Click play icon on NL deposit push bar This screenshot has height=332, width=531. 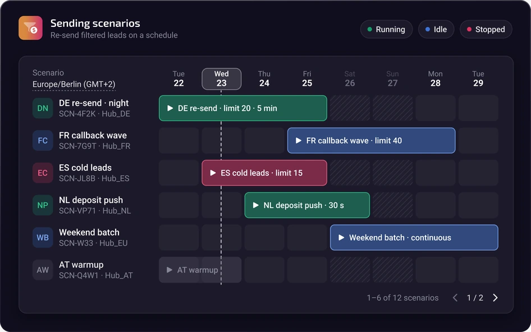click(256, 205)
